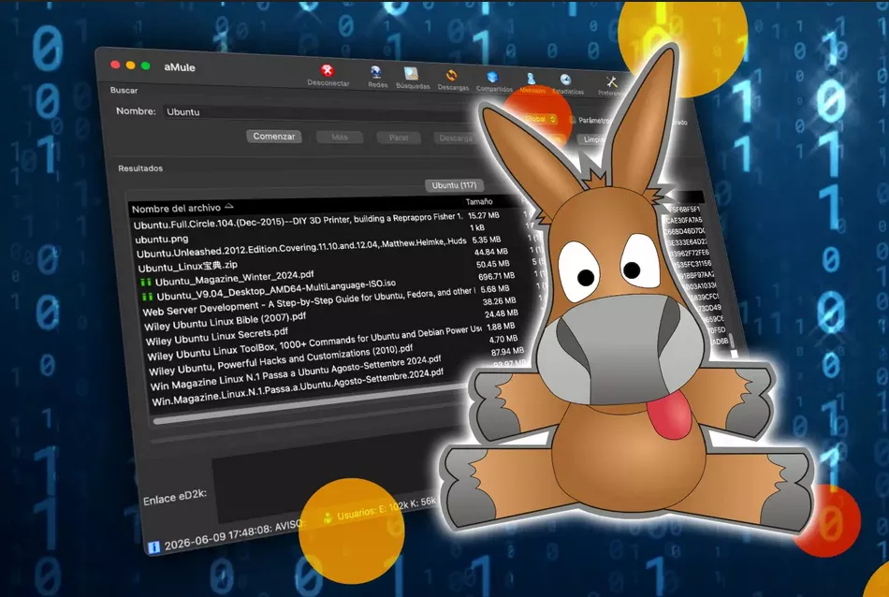Select the Ubuntu_Linux宝典.zip file row
The image size is (889, 597).
[x=188, y=266]
